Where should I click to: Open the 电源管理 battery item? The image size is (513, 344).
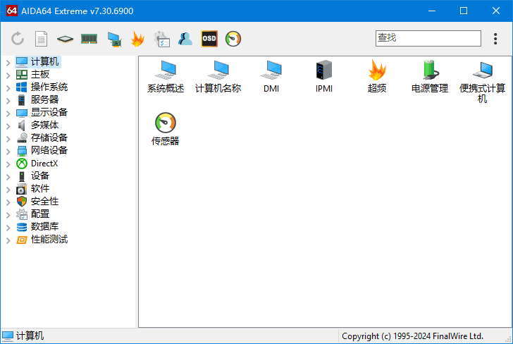click(430, 77)
